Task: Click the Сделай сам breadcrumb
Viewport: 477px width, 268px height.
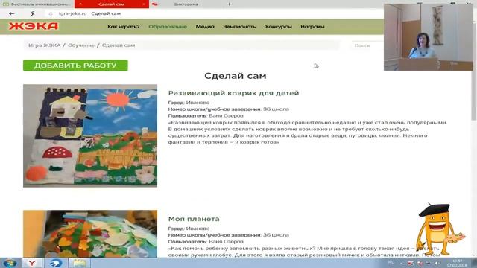Action: click(119, 45)
